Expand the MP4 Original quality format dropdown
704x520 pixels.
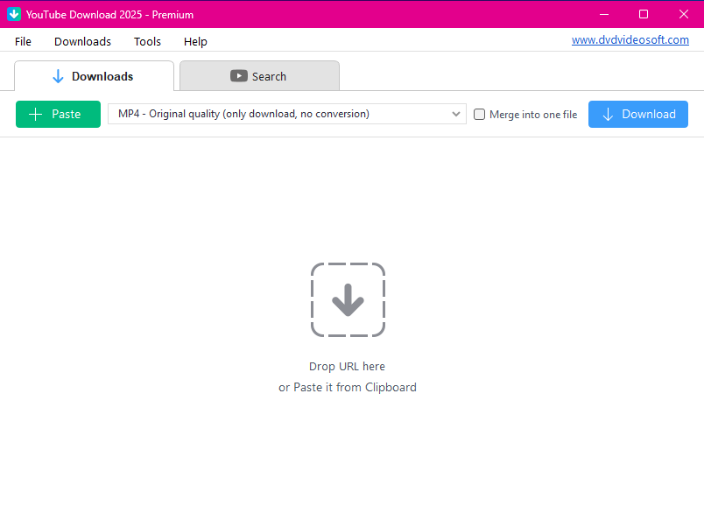[x=287, y=114]
